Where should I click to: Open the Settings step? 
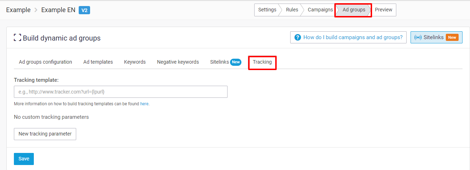pos(267,10)
